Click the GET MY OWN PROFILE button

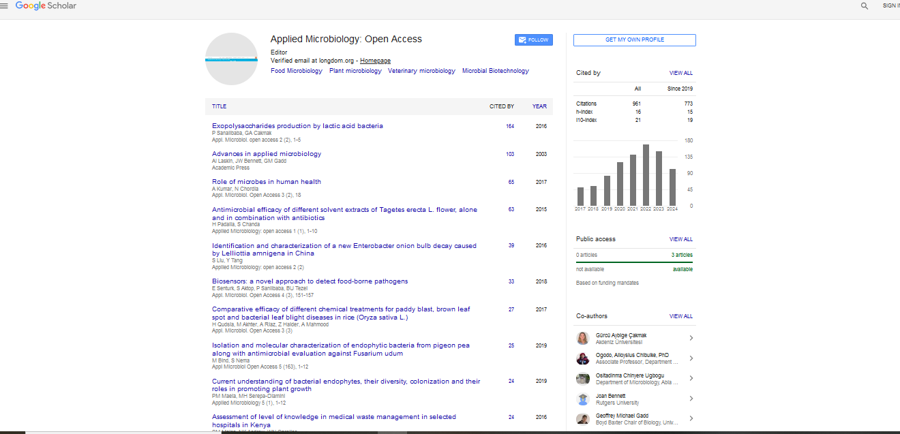pyautogui.click(x=634, y=40)
